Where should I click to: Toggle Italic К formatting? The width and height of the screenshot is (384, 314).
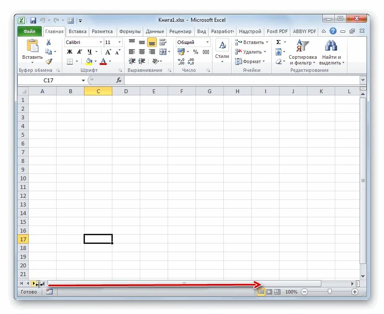[79, 52]
